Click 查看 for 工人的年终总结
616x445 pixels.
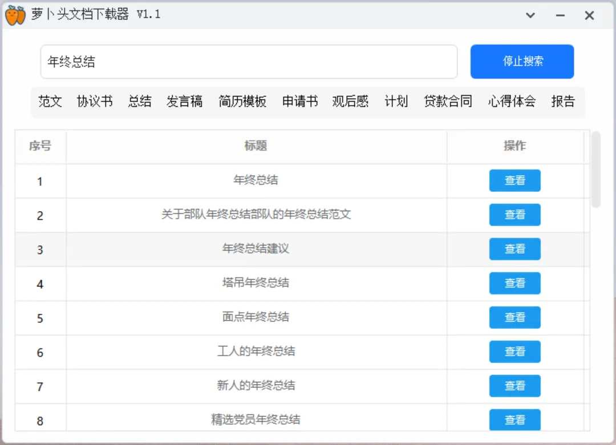pyautogui.click(x=514, y=351)
